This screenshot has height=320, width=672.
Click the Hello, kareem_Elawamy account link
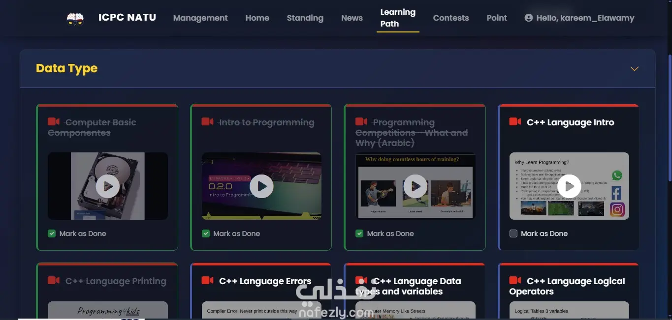(580, 18)
